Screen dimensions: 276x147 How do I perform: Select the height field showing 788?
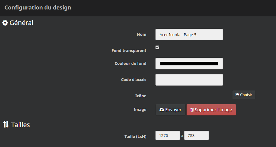point(197,135)
